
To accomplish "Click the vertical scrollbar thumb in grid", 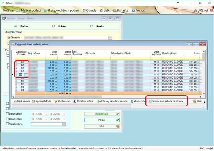I will [204, 57].
